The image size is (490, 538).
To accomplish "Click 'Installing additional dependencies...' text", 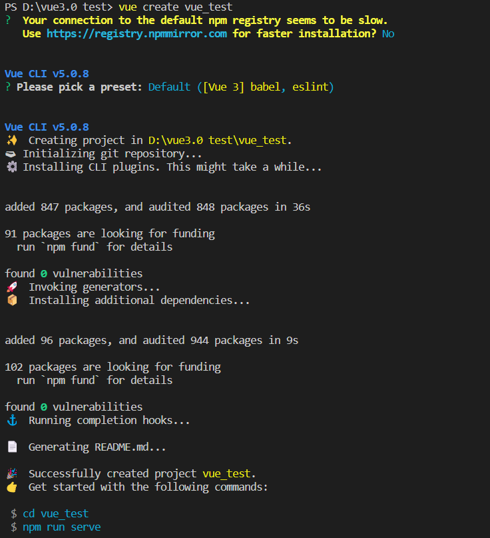I will tap(139, 300).
